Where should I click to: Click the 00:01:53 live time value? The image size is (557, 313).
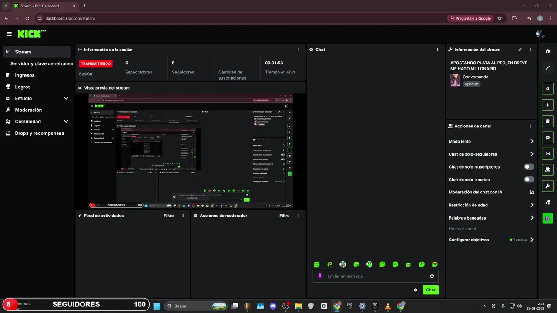pos(274,63)
